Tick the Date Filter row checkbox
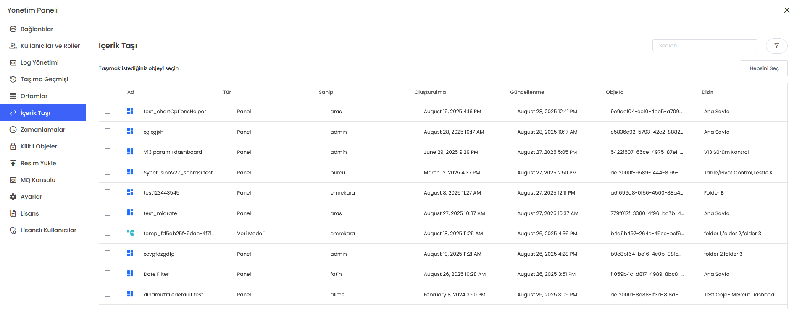 (108, 273)
